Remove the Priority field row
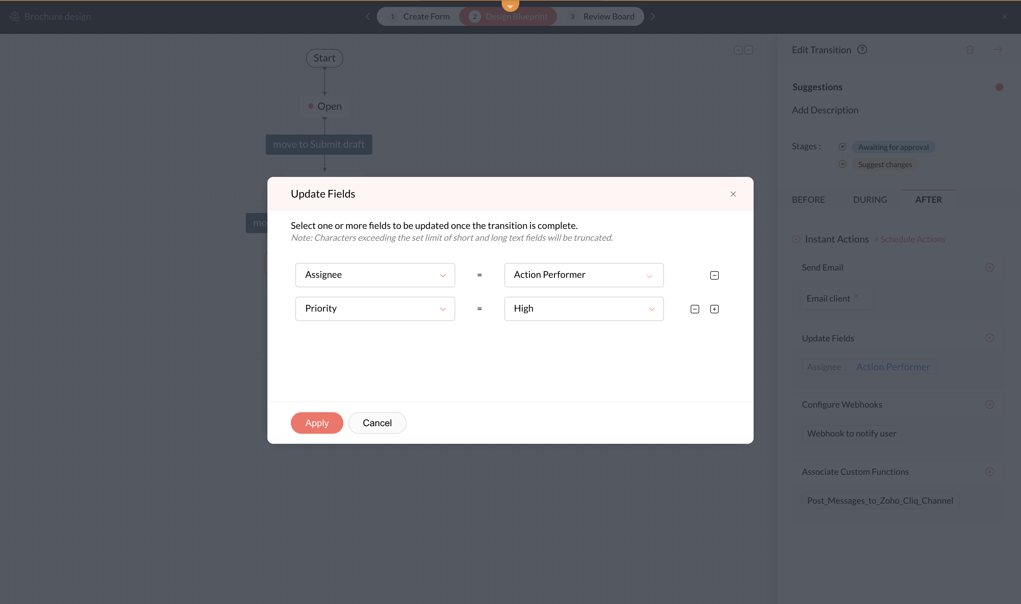This screenshot has height=604, width=1021. pyautogui.click(x=694, y=309)
